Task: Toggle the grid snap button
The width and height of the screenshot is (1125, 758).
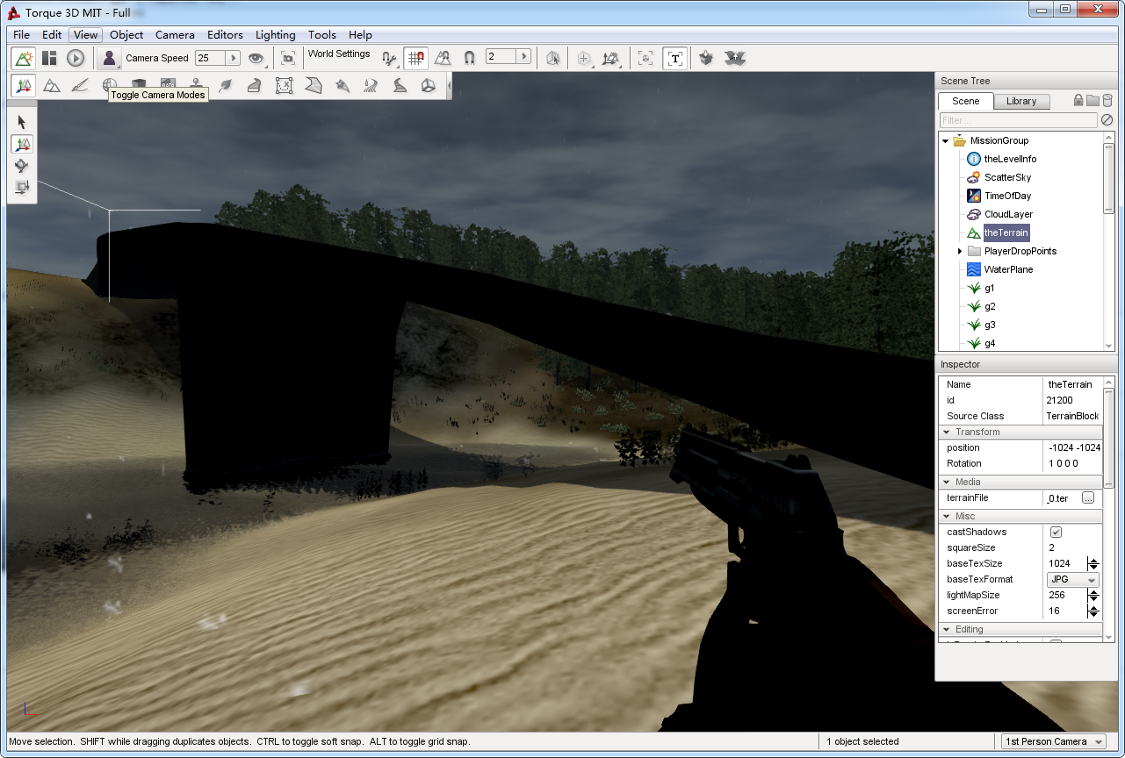Action: click(x=415, y=58)
